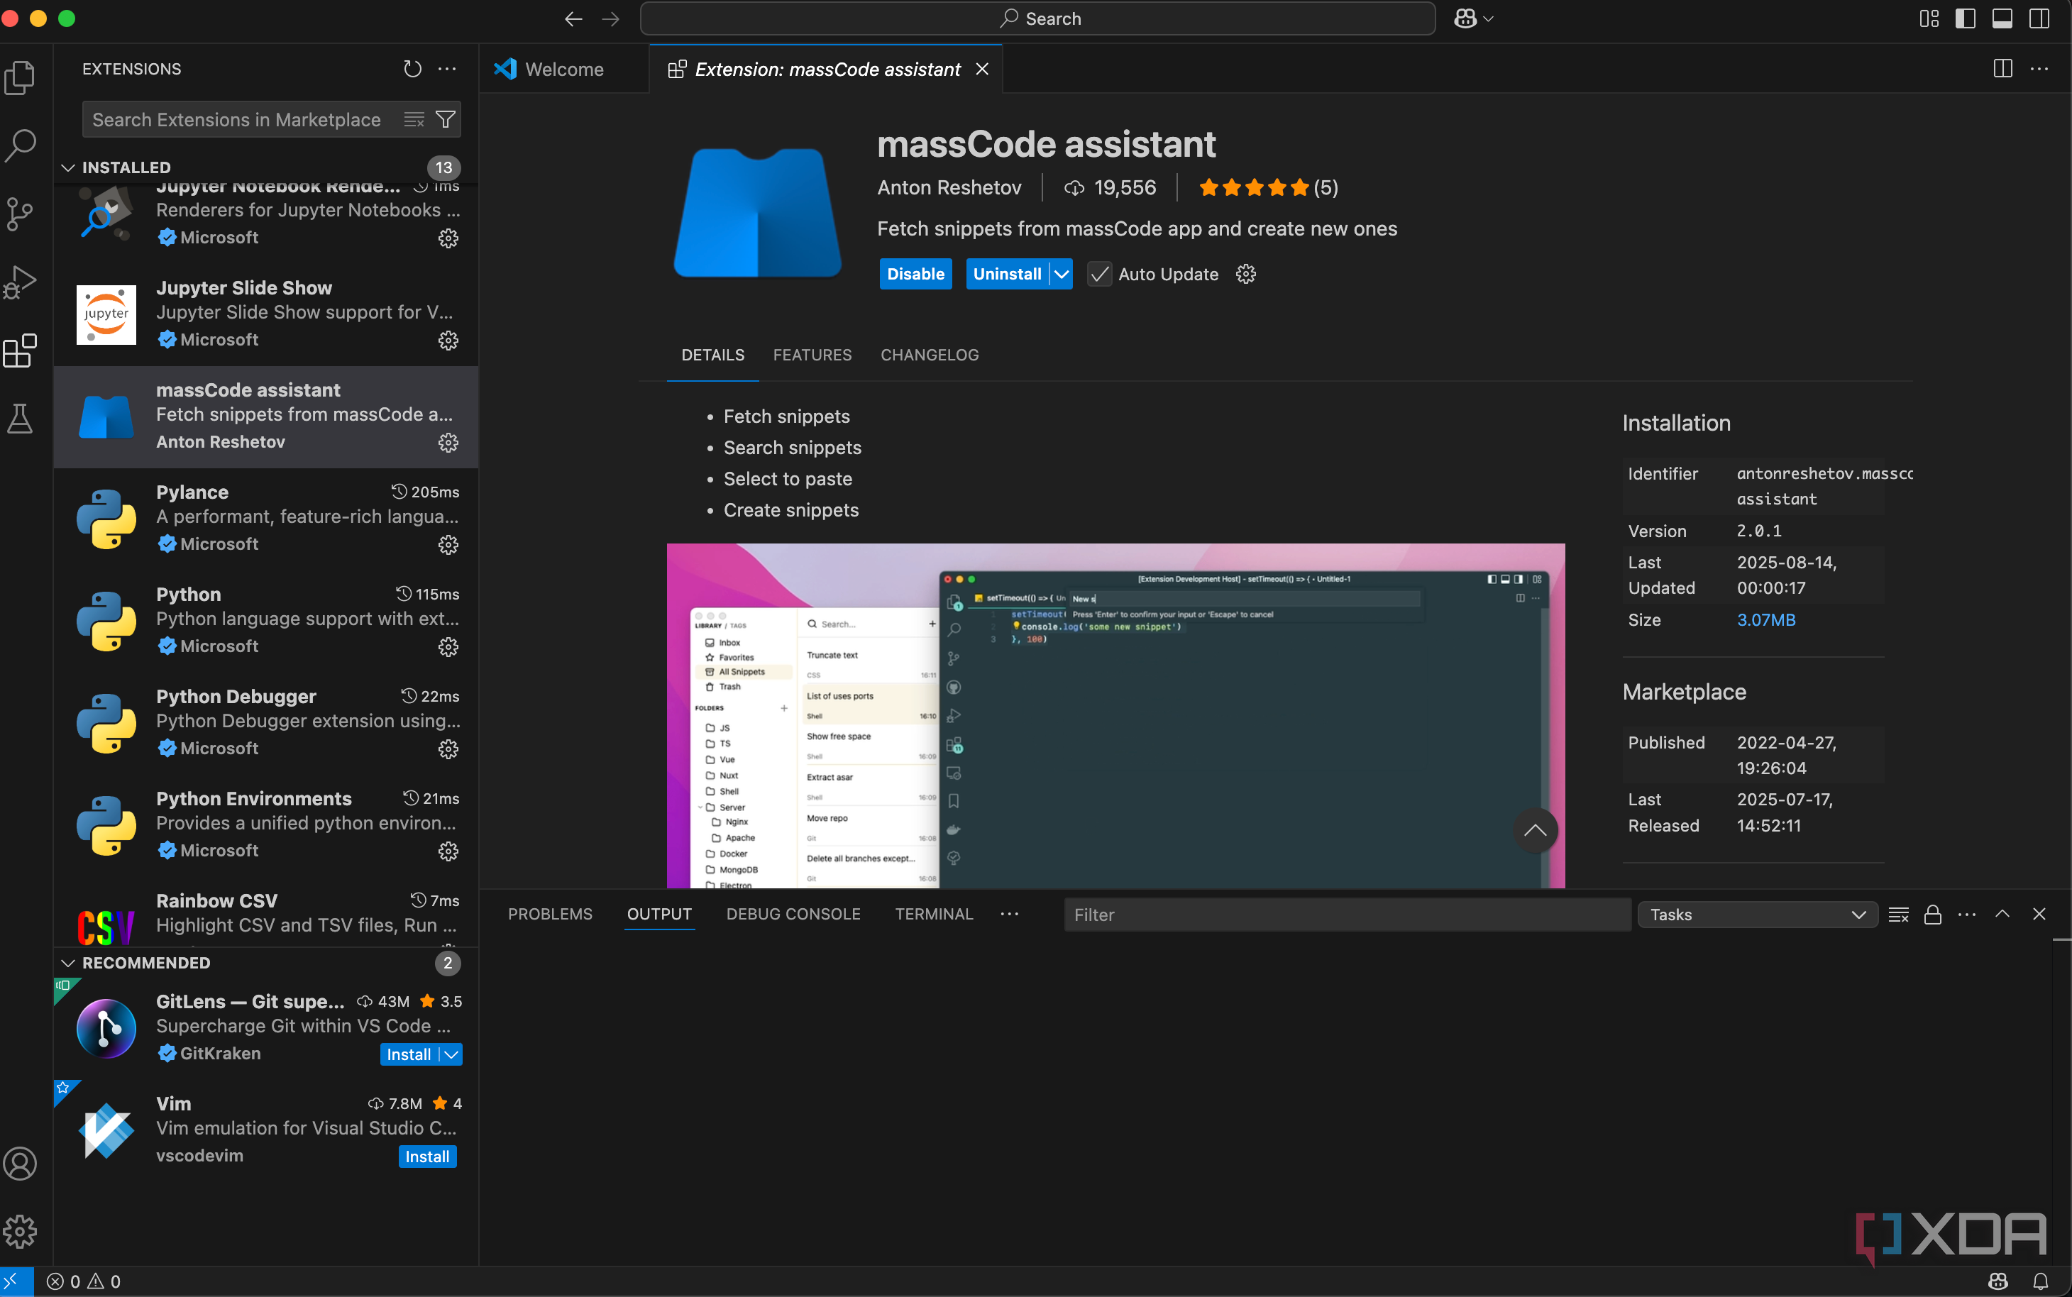2072x1297 pixels.
Task: Refresh the extensions list
Action: 412,69
